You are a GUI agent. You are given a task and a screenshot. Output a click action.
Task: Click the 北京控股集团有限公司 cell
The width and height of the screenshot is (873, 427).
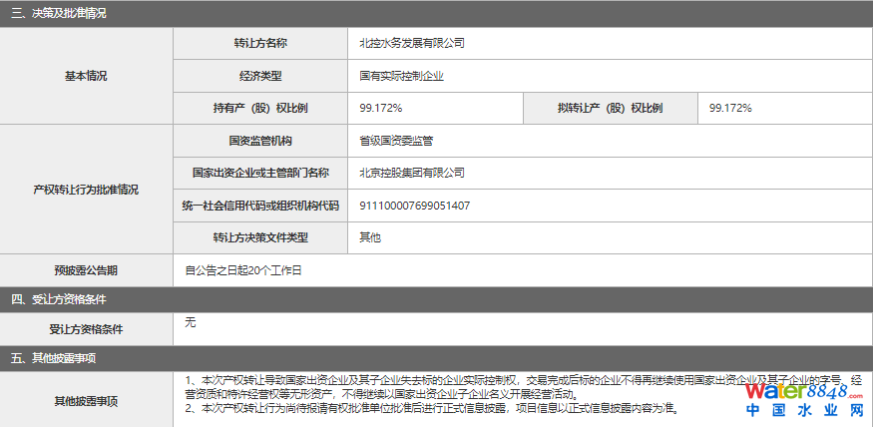pos(412,173)
